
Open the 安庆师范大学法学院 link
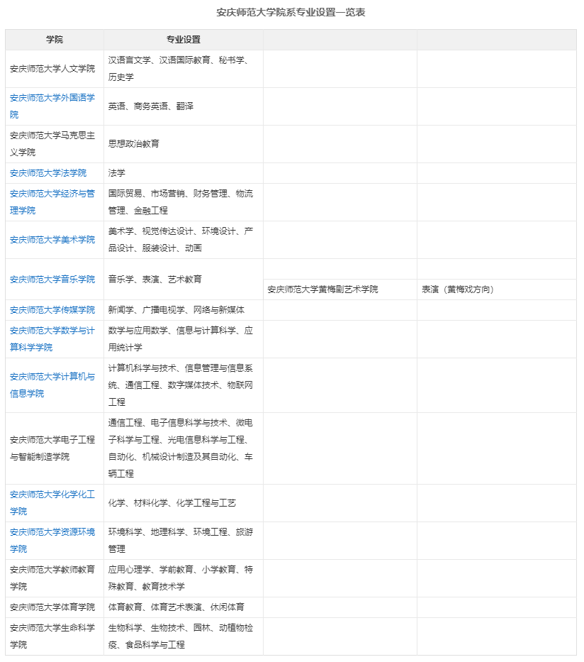pos(48,173)
